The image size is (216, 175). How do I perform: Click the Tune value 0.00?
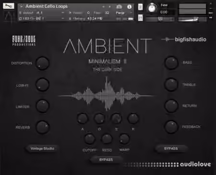[x=164, y=12]
